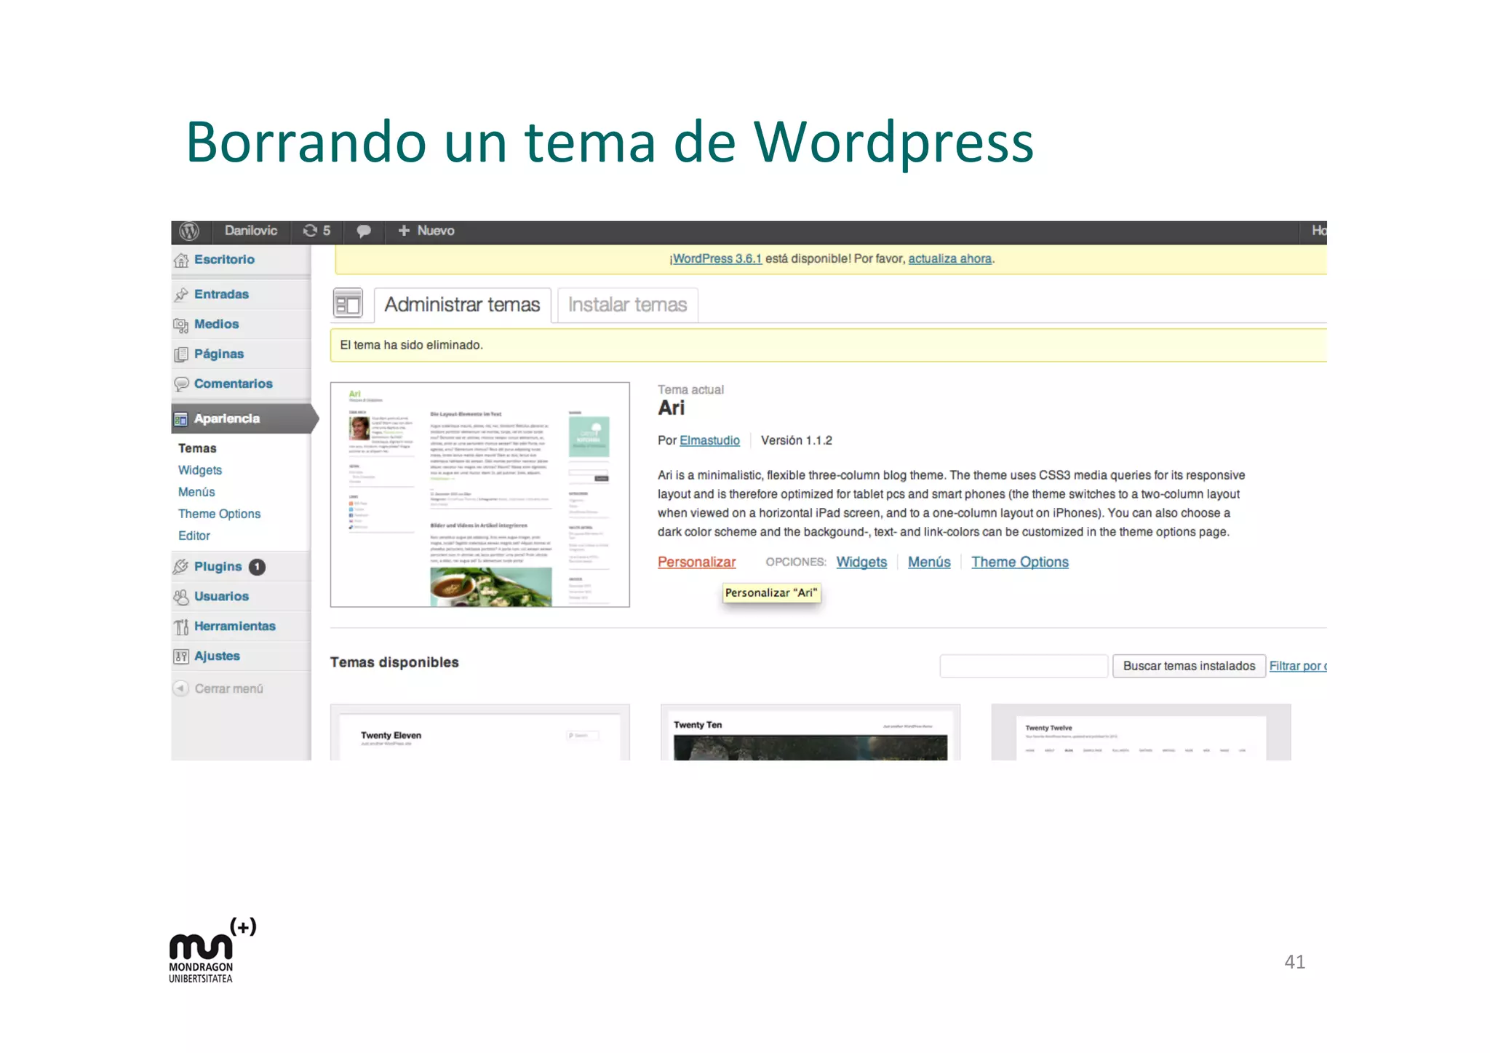
Task: Open the Ajustes menu item
Action: (217, 656)
